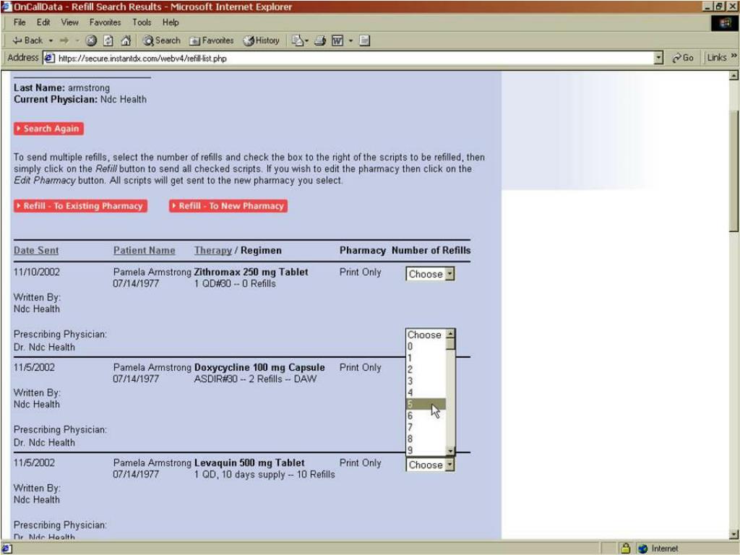
Task: Click Doxycycline 100 mg Capsule text
Action: pyautogui.click(x=259, y=367)
